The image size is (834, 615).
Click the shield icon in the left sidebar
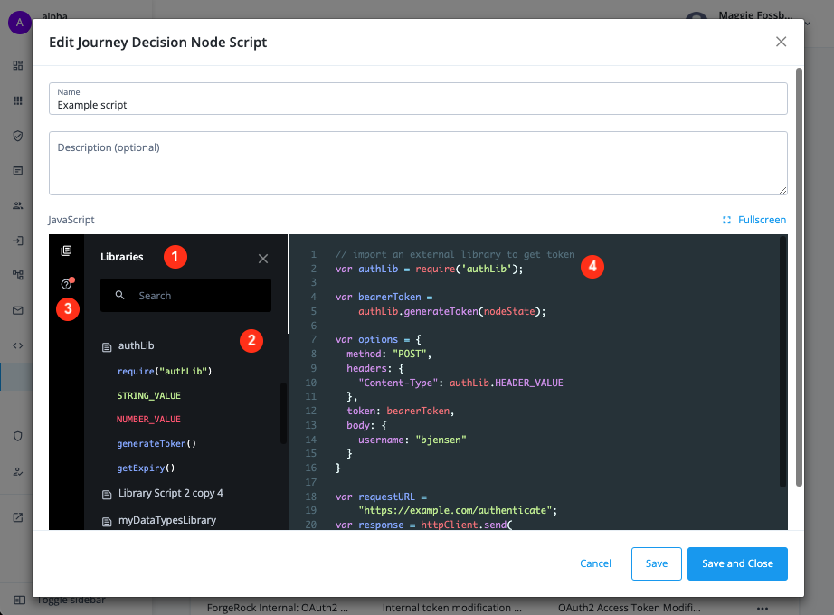[x=17, y=436]
